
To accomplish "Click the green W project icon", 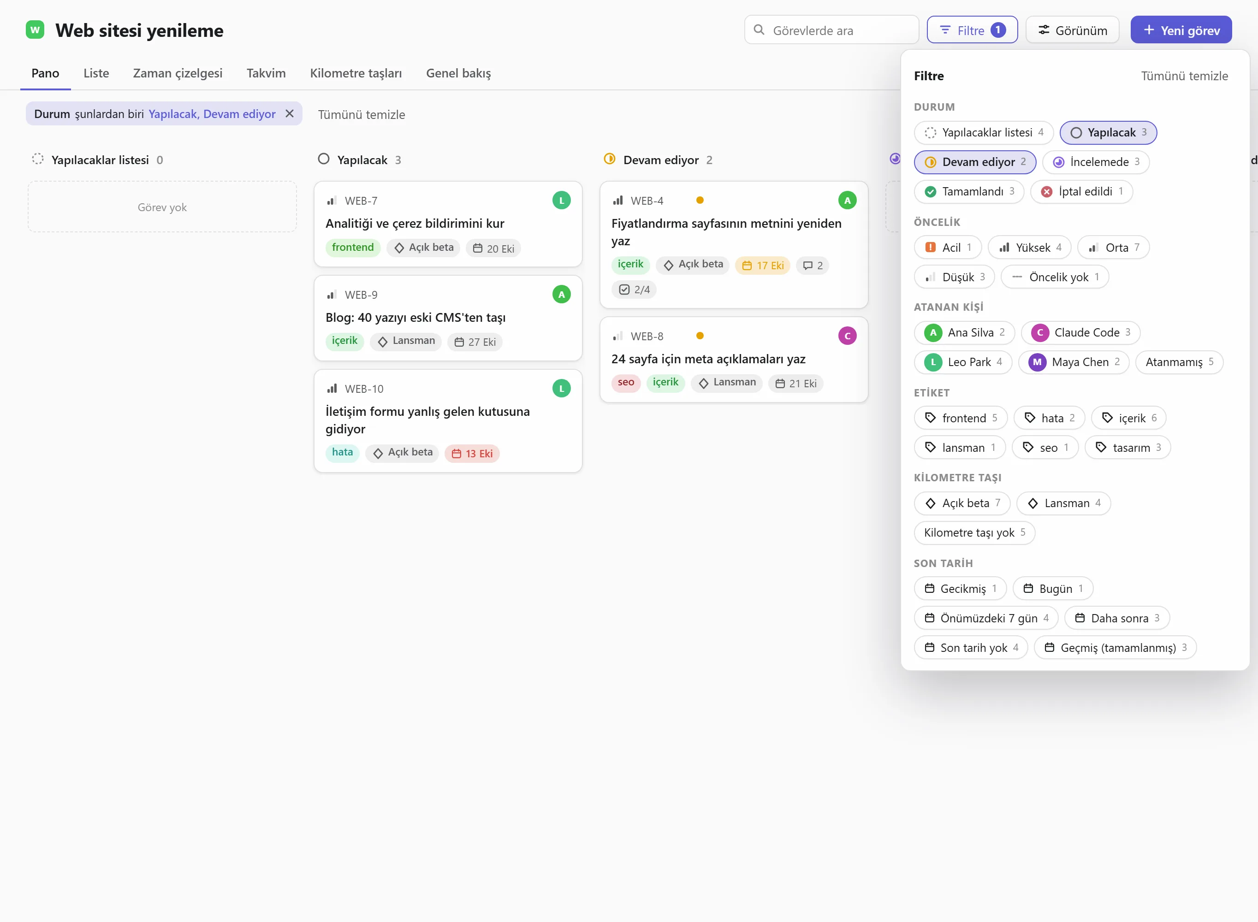I will coord(35,30).
